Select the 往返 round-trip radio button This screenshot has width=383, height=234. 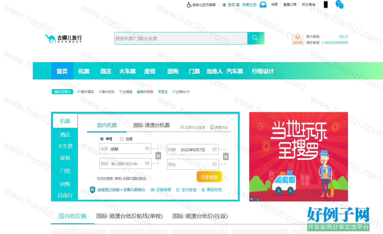click(122, 139)
